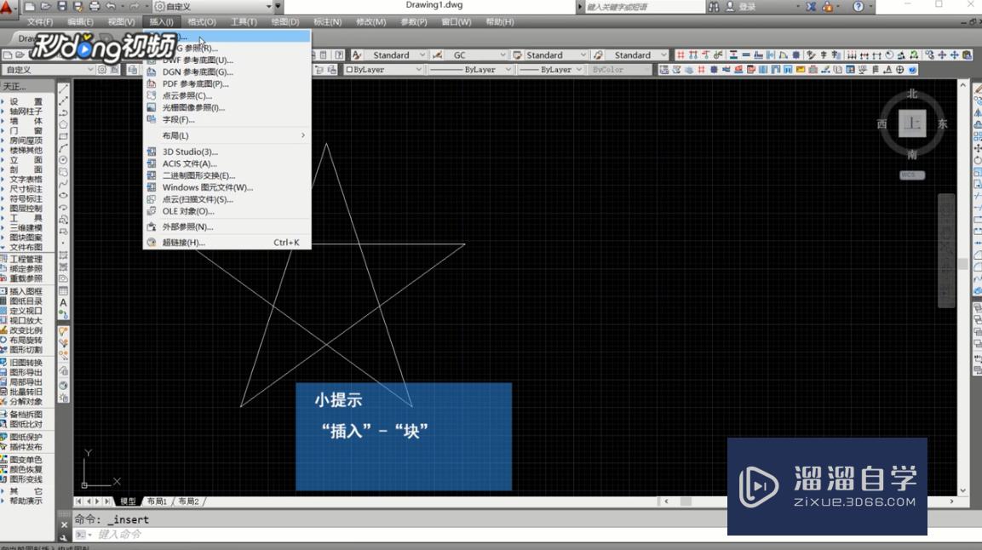Click 插入图框 in the side panel
Viewport: 982px width, 550px height.
click(26, 291)
